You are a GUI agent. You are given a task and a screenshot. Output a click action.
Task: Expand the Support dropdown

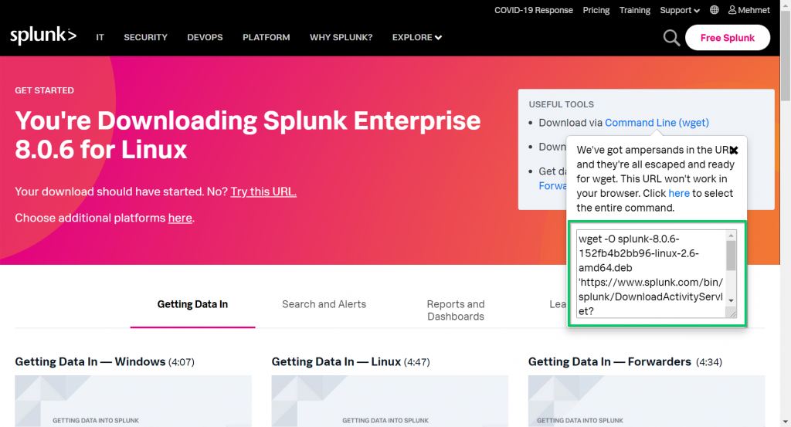click(680, 10)
